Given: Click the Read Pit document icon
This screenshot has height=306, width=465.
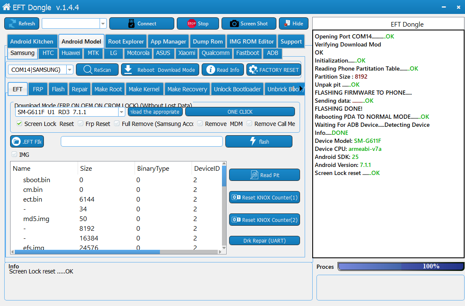Looking at the screenshot, I should [254, 175].
